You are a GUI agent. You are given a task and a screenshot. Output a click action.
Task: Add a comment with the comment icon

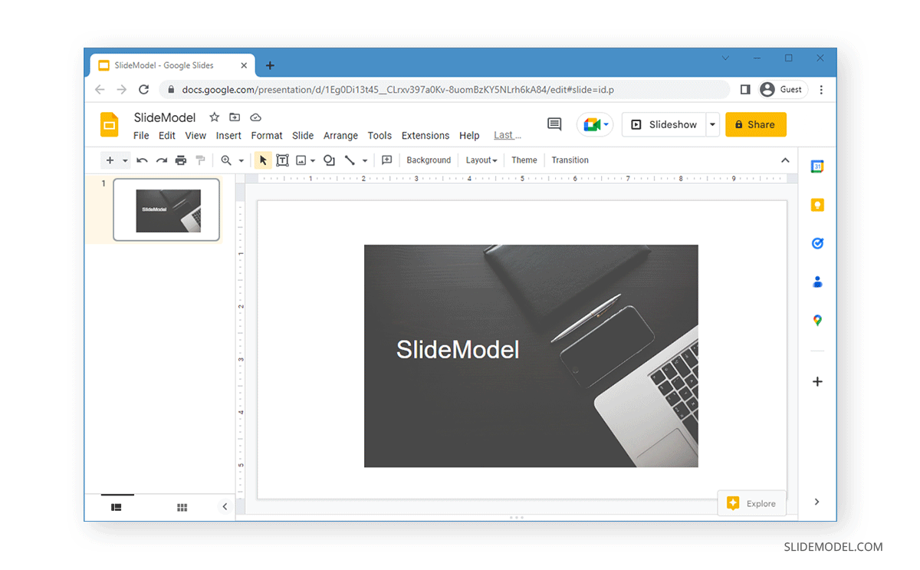(554, 124)
